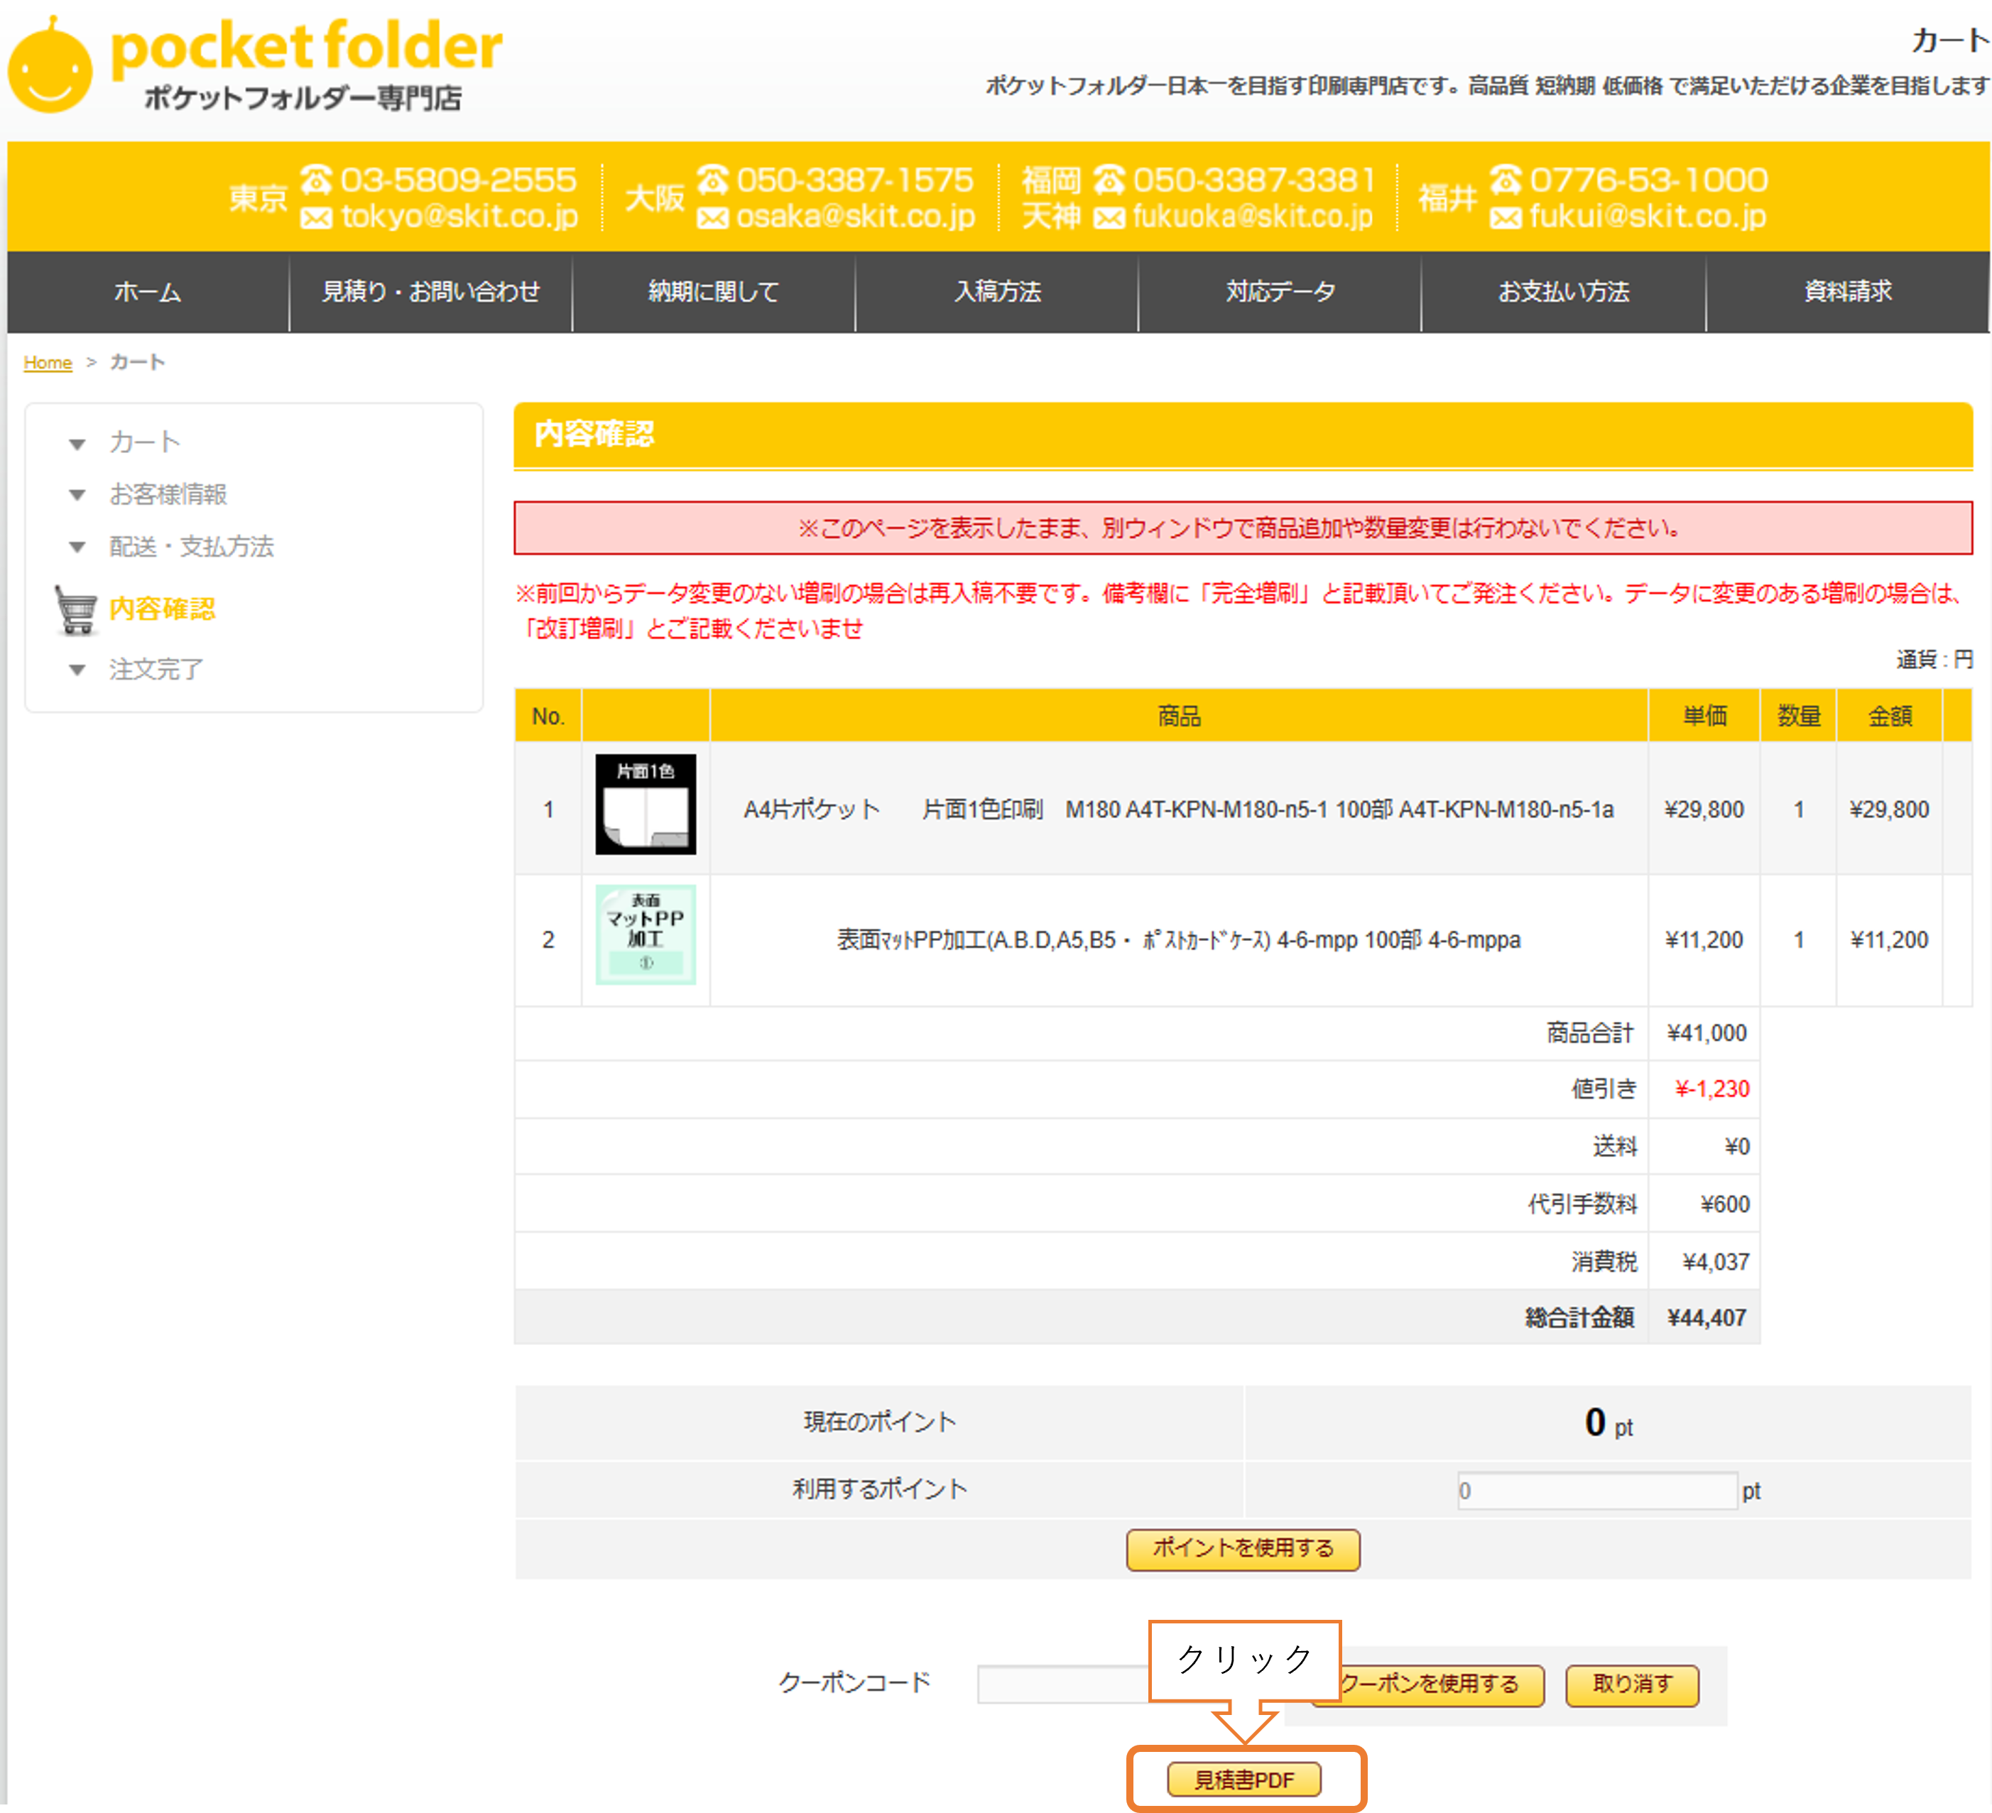1992x1813 pixels.
Task: Open the お支払い方法 menu item
Action: click(1563, 291)
